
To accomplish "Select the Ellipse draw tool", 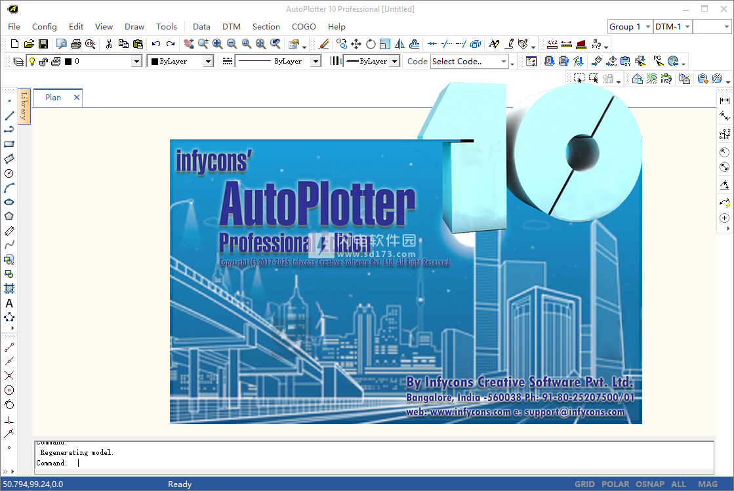I will click(9, 202).
